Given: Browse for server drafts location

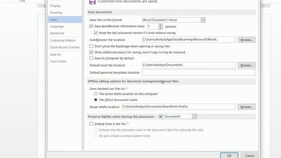Looking at the screenshot, I should click(247, 107).
